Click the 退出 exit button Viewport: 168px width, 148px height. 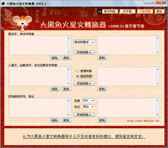(159, 11)
